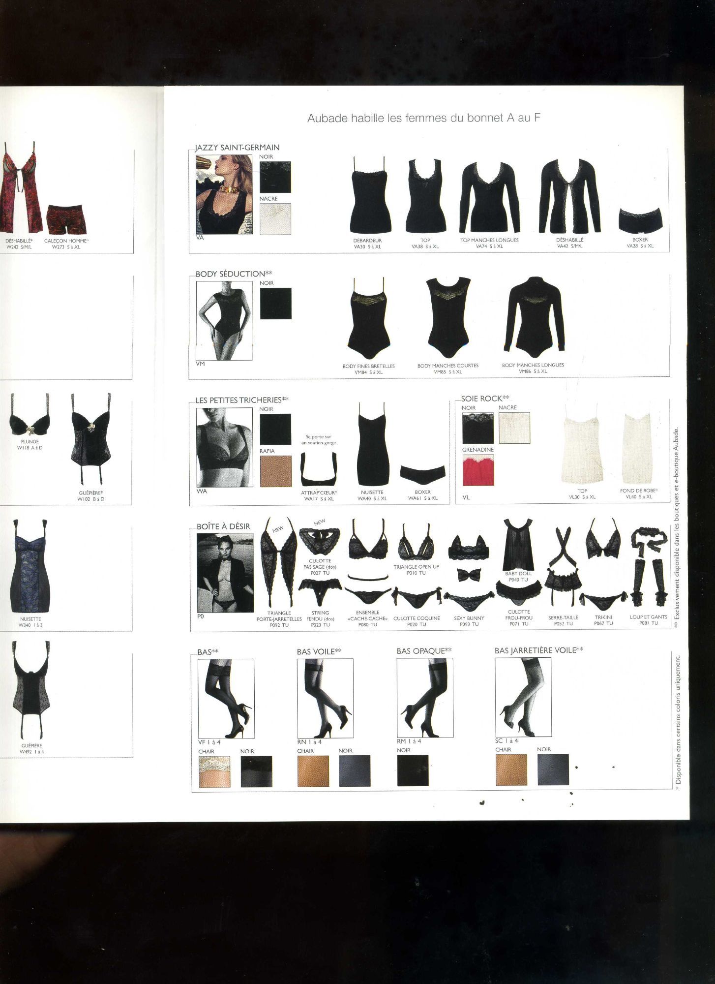This screenshot has width=715, height=984.
Task: Select the NOIR swatch under Body Séduction
Action: 275,304
